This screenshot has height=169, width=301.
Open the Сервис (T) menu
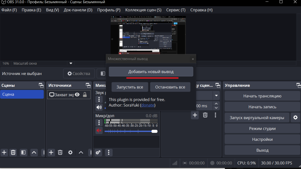pos(176,10)
